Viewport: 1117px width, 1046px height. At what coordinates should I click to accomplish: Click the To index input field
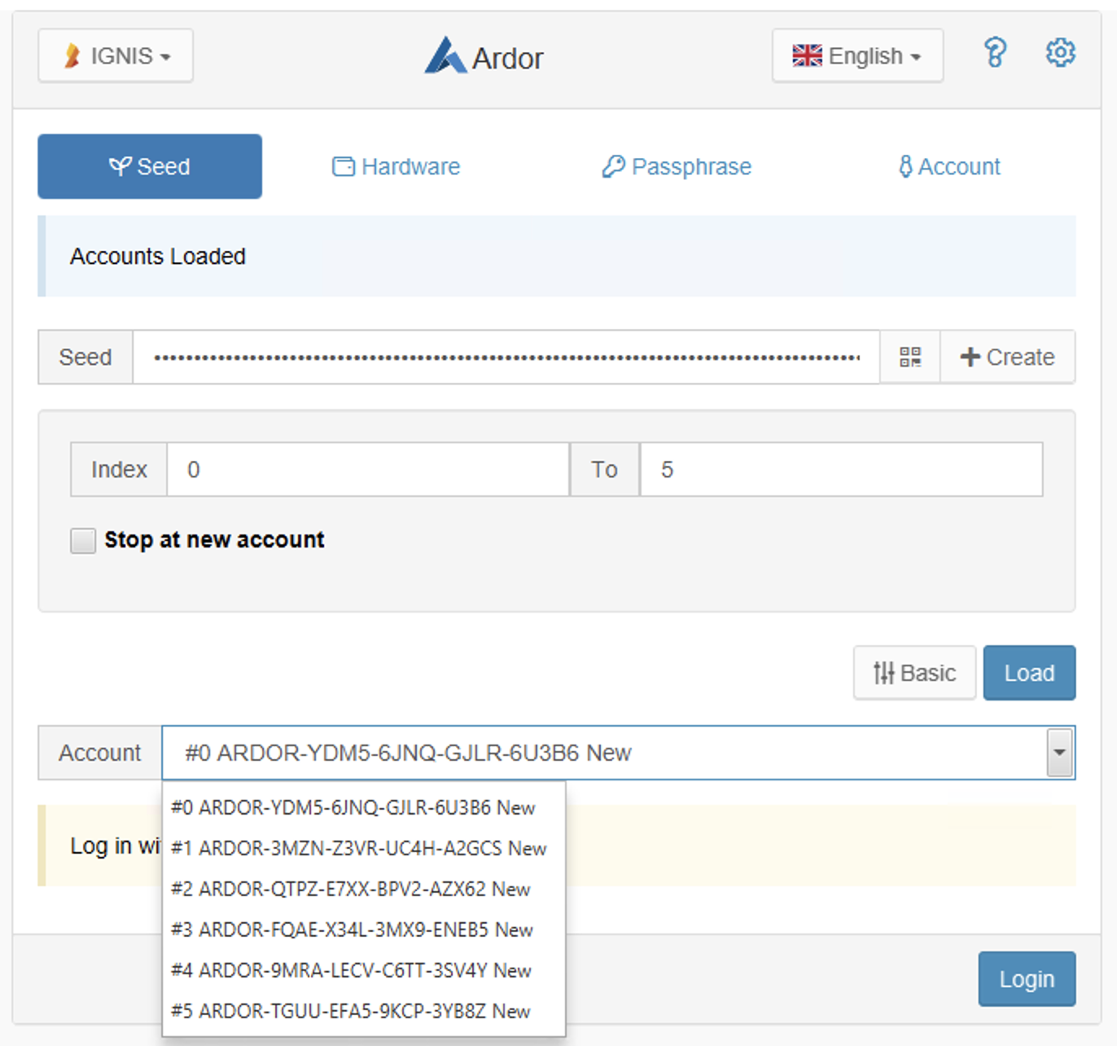(x=840, y=470)
